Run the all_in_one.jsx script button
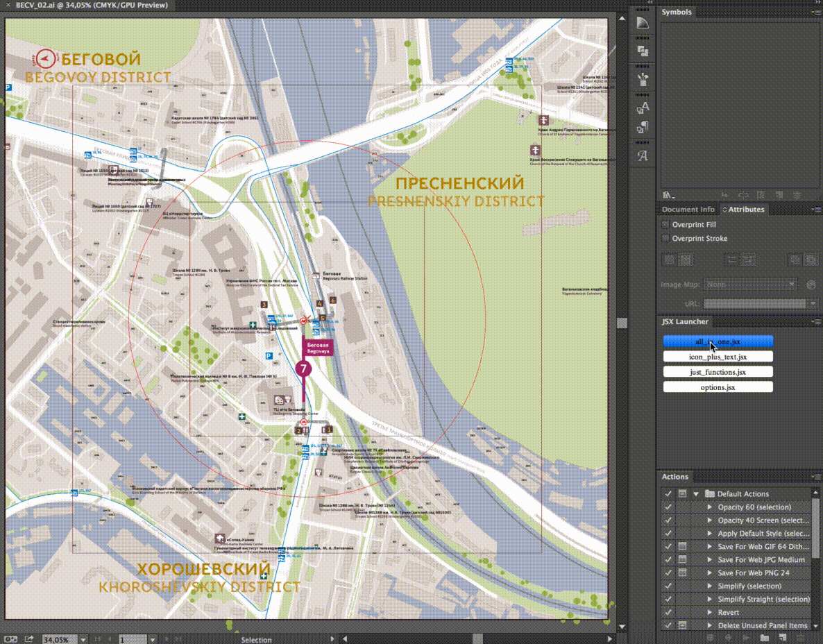 [x=718, y=341]
